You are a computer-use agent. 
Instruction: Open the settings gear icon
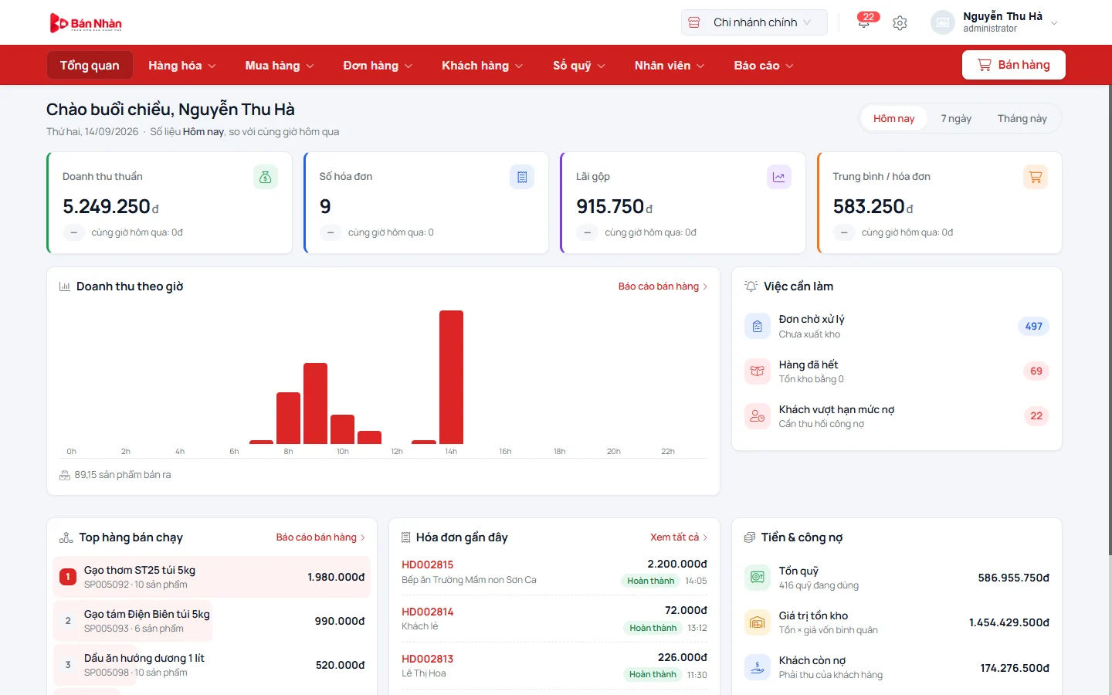(x=900, y=23)
